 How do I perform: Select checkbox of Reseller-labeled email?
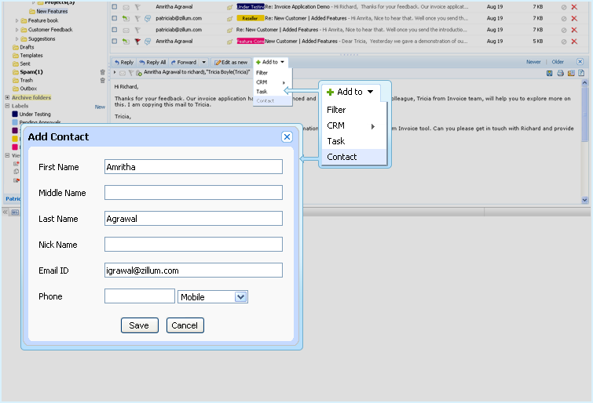(115, 17)
